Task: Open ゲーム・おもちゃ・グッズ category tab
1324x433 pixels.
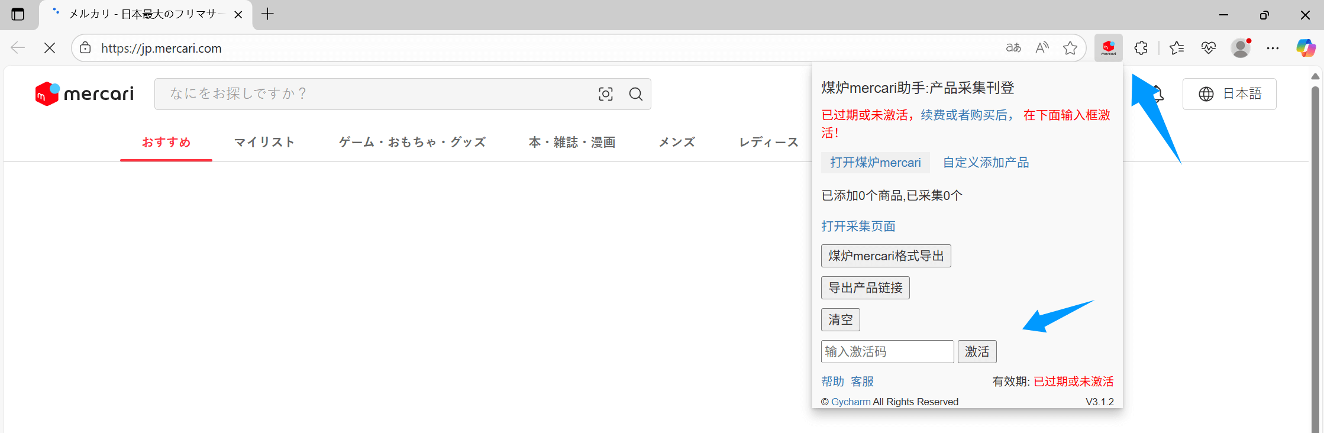Action: click(412, 142)
